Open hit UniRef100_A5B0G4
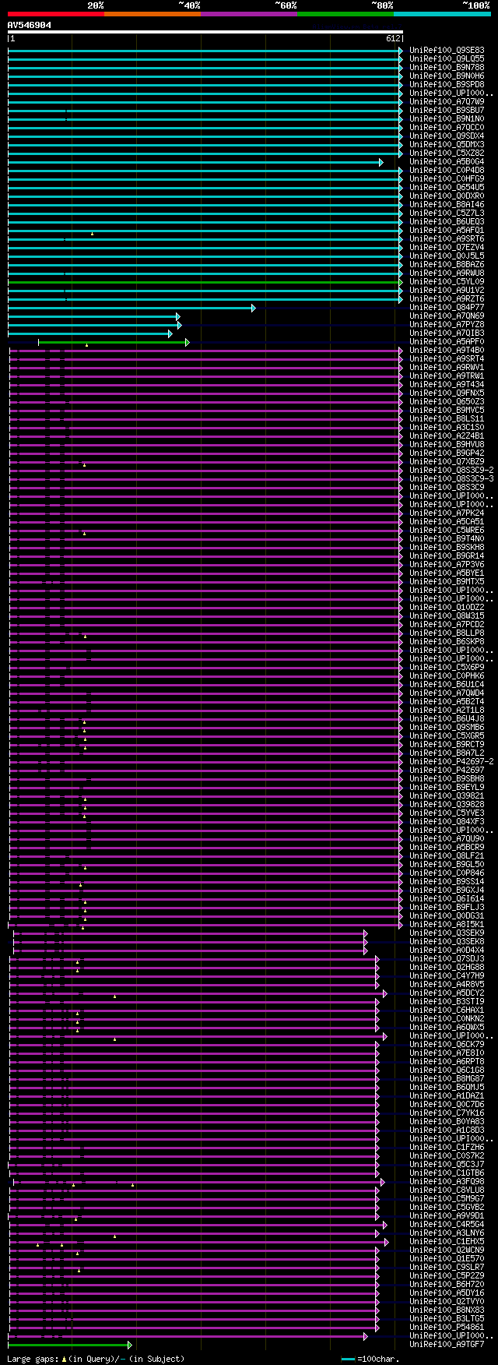 coord(447,161)
